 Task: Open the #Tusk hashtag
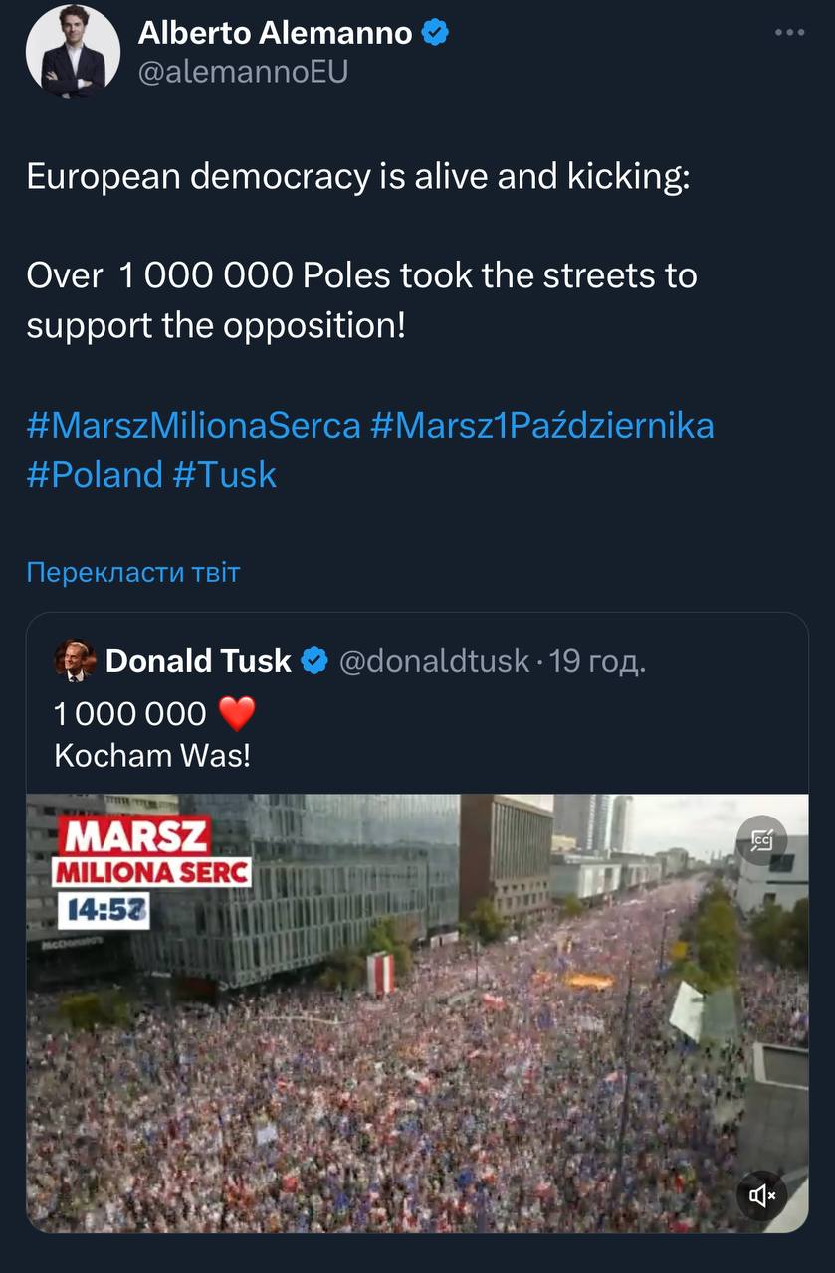(x=224, y=474)
